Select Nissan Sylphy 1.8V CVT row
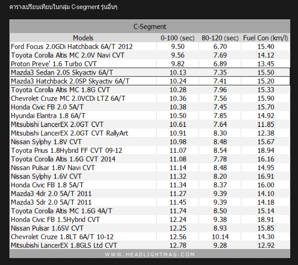 click(150, 142)
